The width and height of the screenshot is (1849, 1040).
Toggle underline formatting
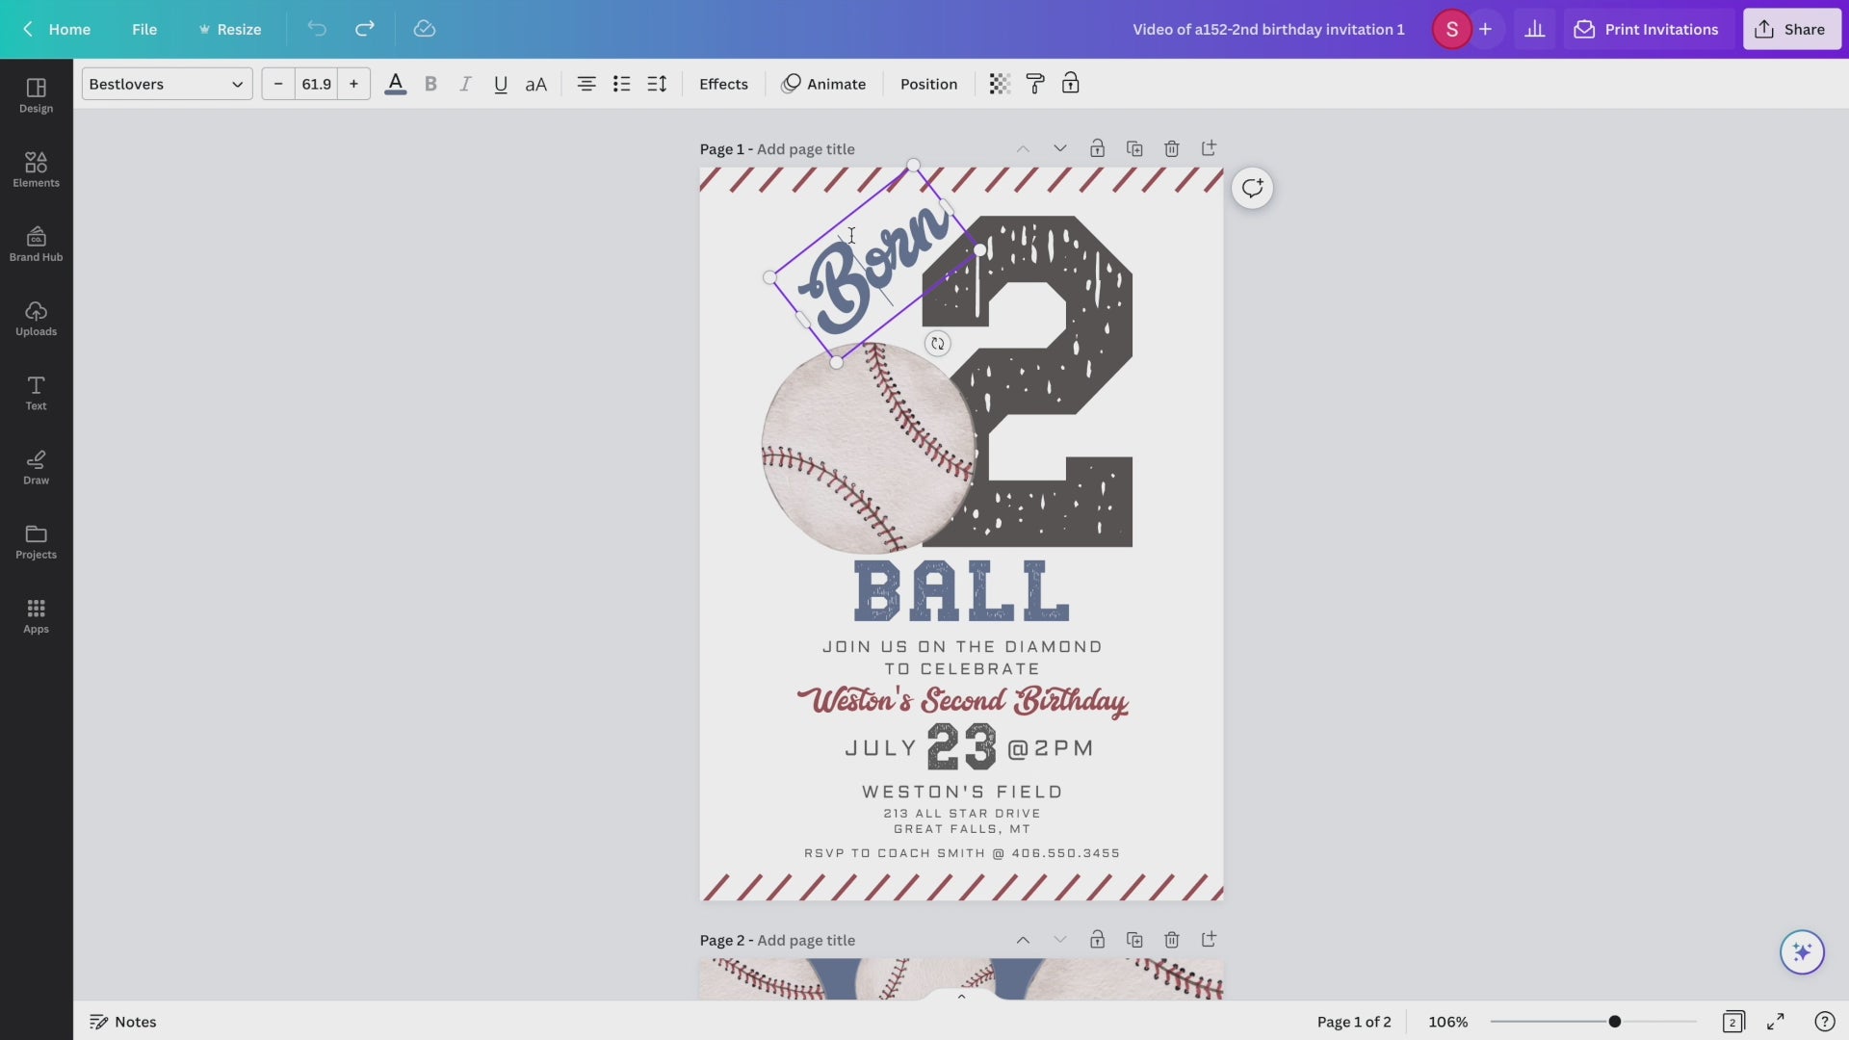500,84
